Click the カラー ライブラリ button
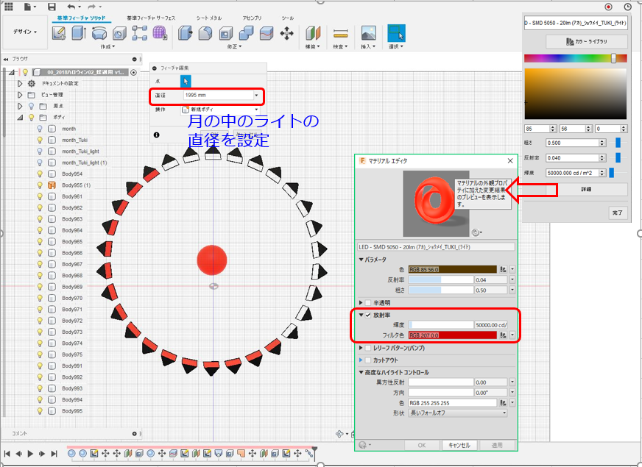Image resolution: width=642 pixels, height=467 pixels. [x=586, y=41]
